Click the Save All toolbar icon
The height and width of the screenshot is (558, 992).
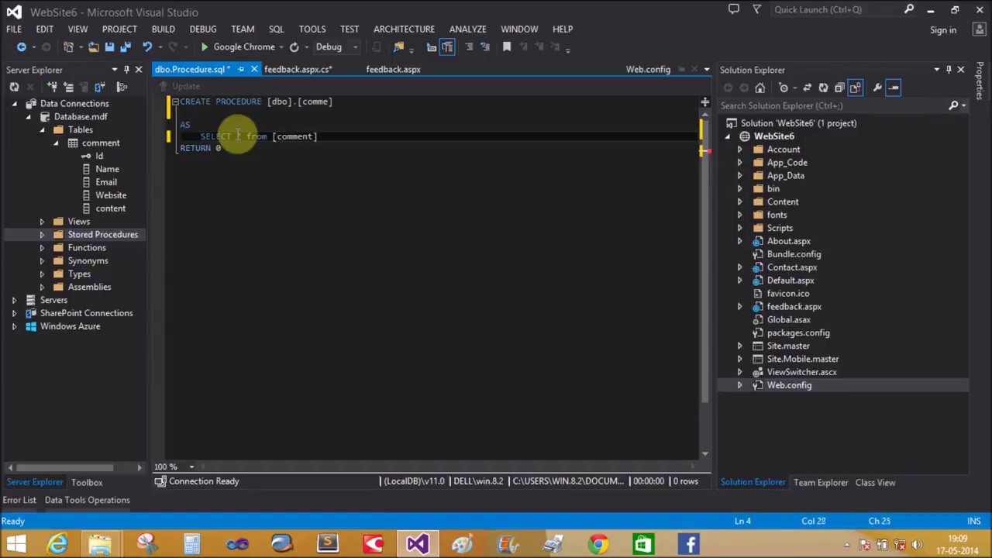pyautogui.click(x=125, y=47)
